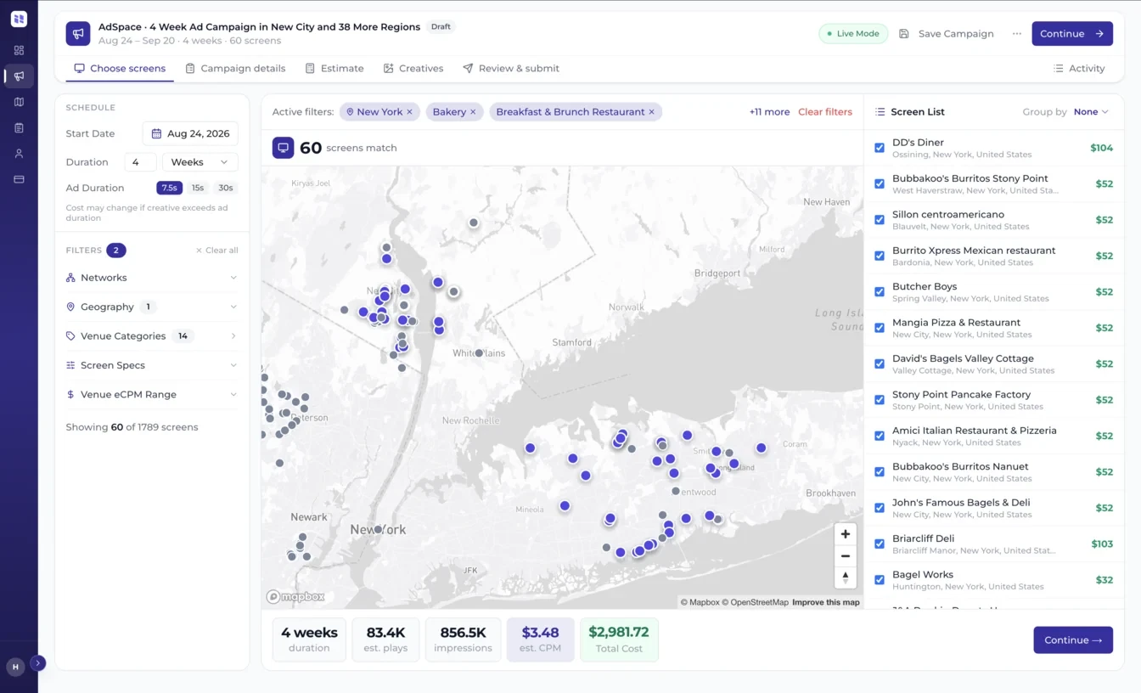Viewport: 1141px width, 693px height.
Task: Remove the Breakfast & Brunch Restaurant filter
Action: pyautogui.click(x=652, y=112)
